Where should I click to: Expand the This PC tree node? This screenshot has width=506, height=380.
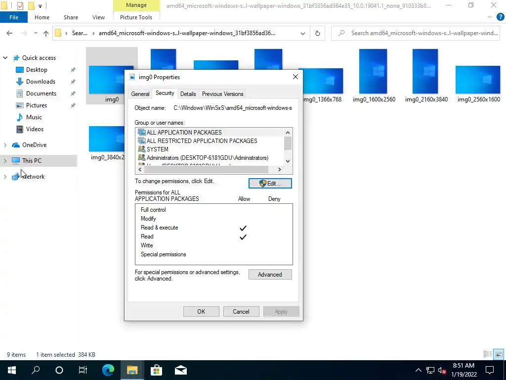tap(5, 161)
